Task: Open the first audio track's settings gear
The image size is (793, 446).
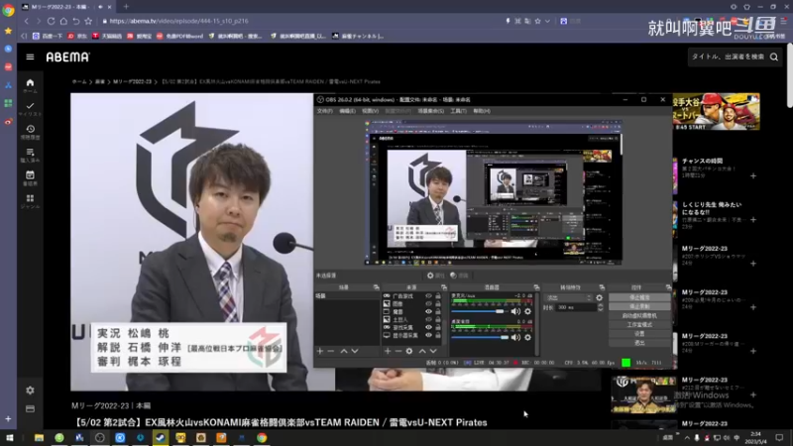Action: [527, 311]
